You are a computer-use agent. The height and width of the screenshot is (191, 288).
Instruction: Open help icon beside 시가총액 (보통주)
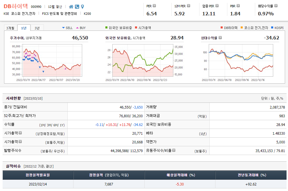[20, 142]
